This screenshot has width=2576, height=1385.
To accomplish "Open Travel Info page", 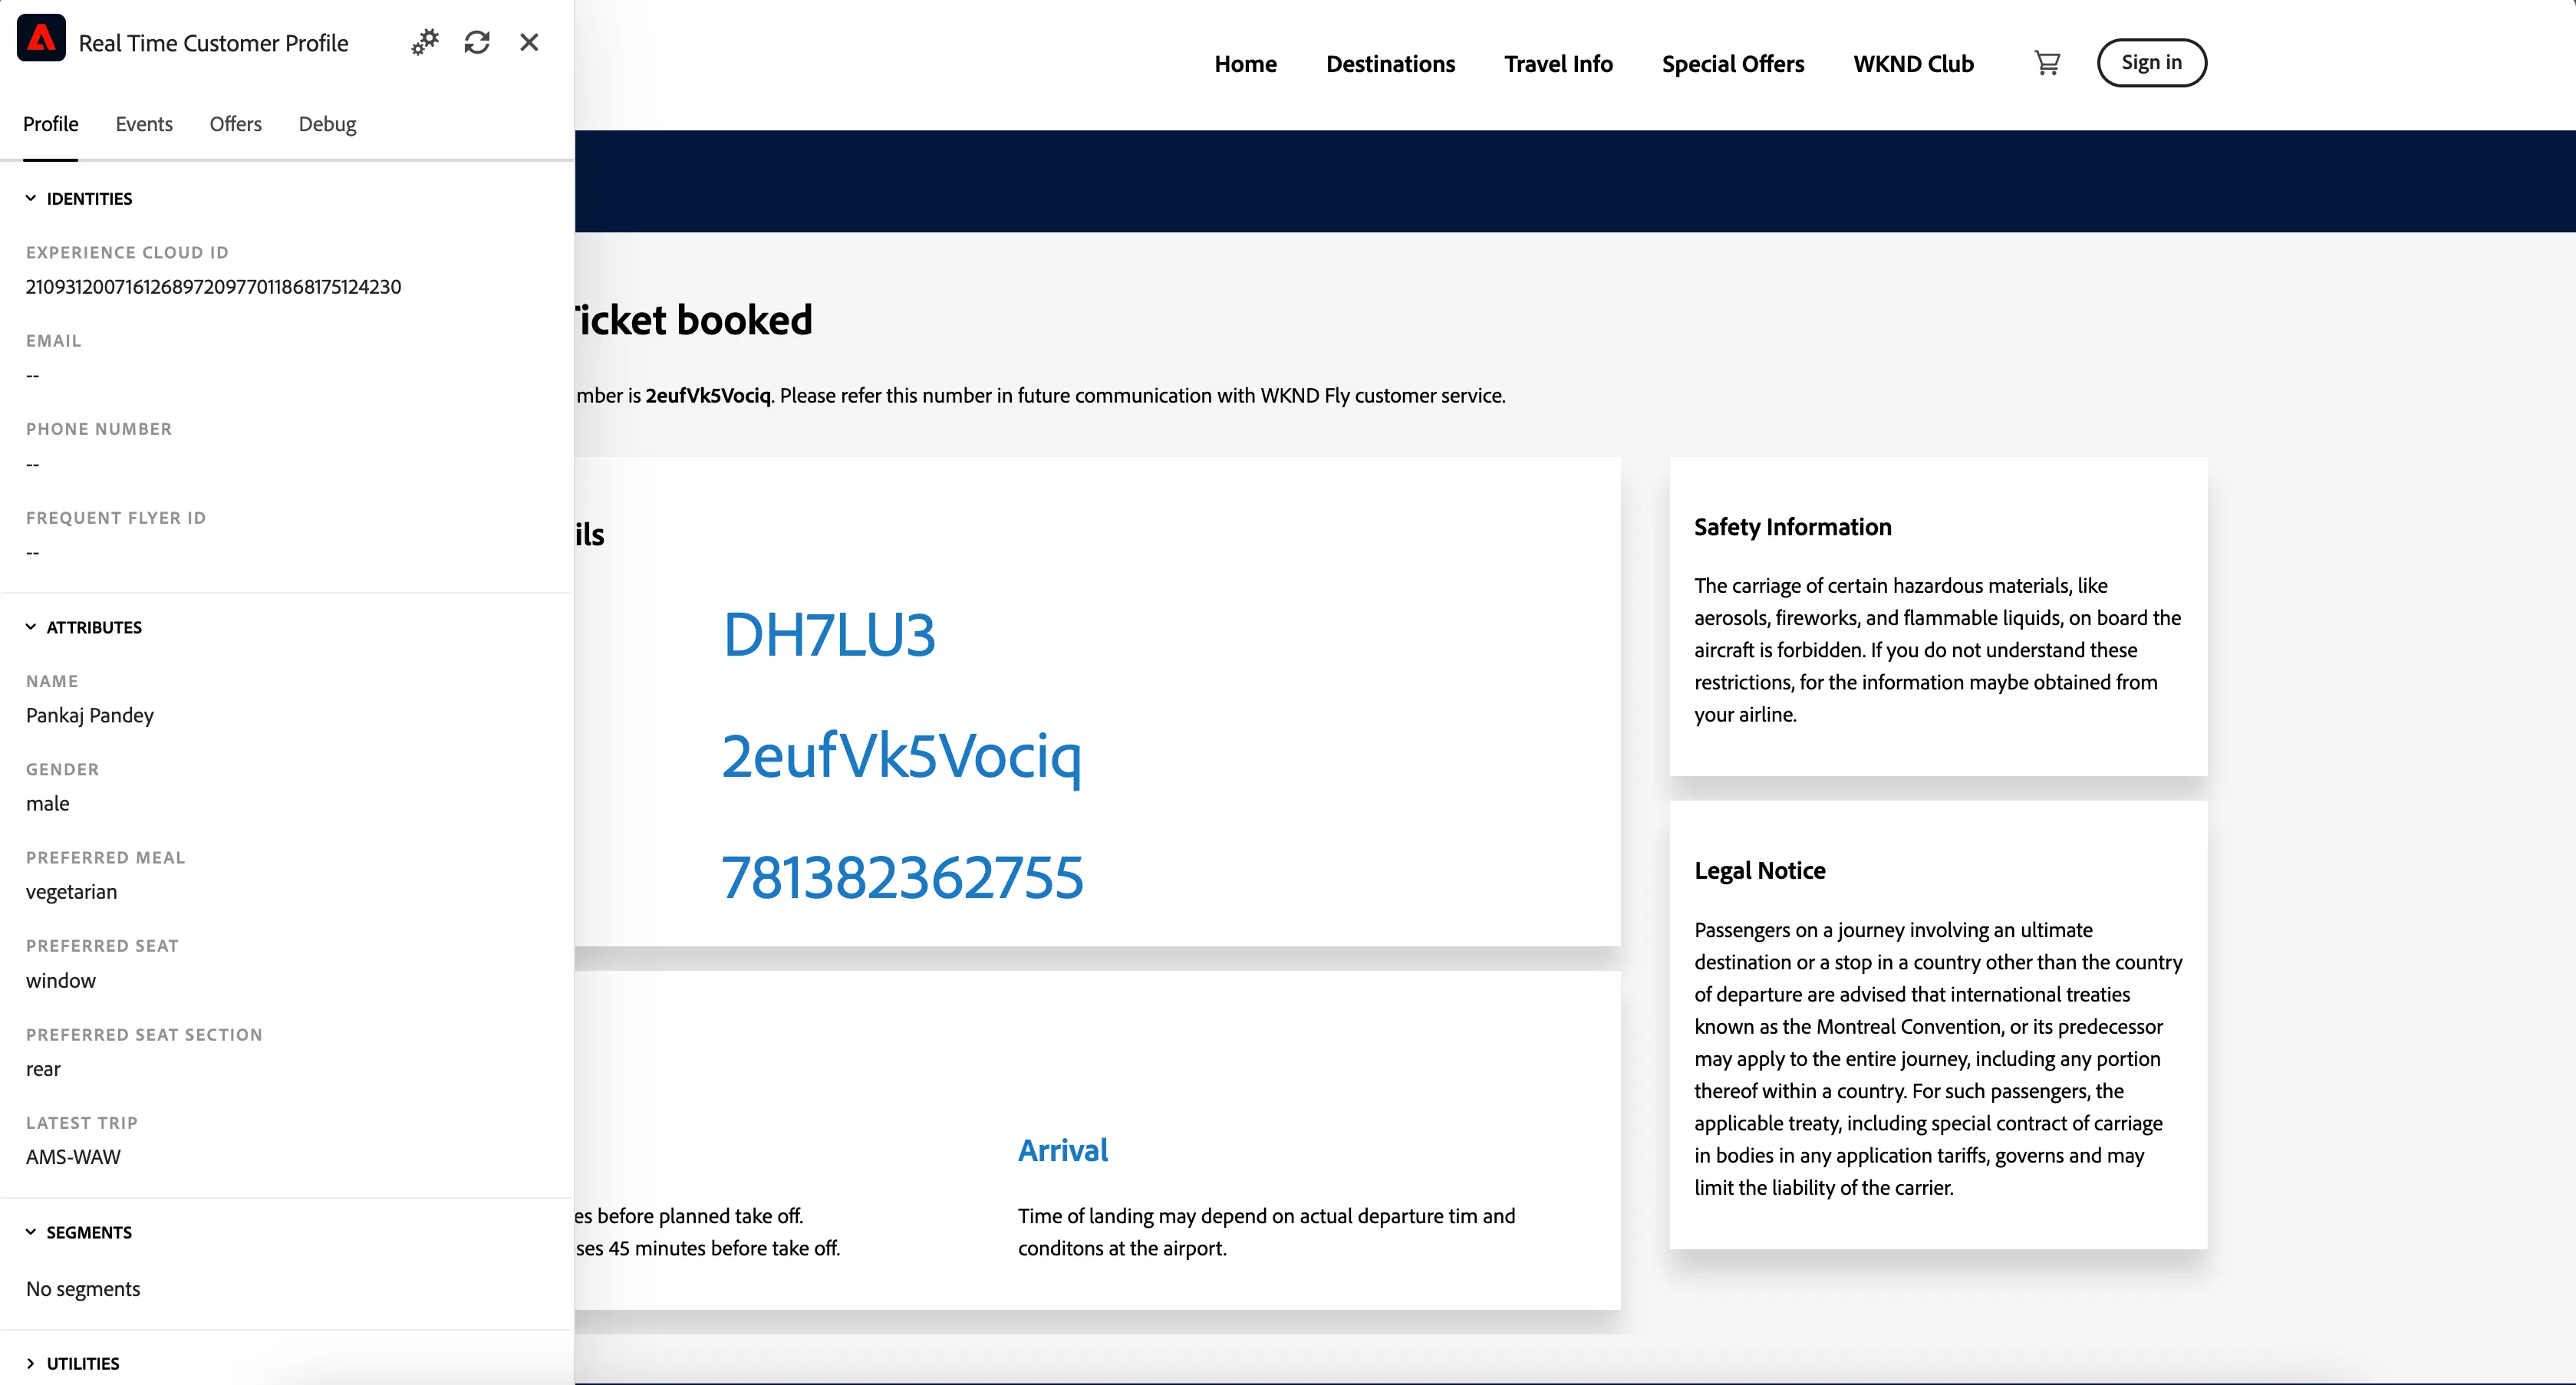I will tap(1558, 64).
